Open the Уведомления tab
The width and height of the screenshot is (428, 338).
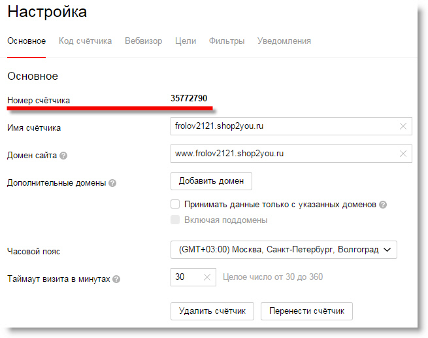pos(284,41)
